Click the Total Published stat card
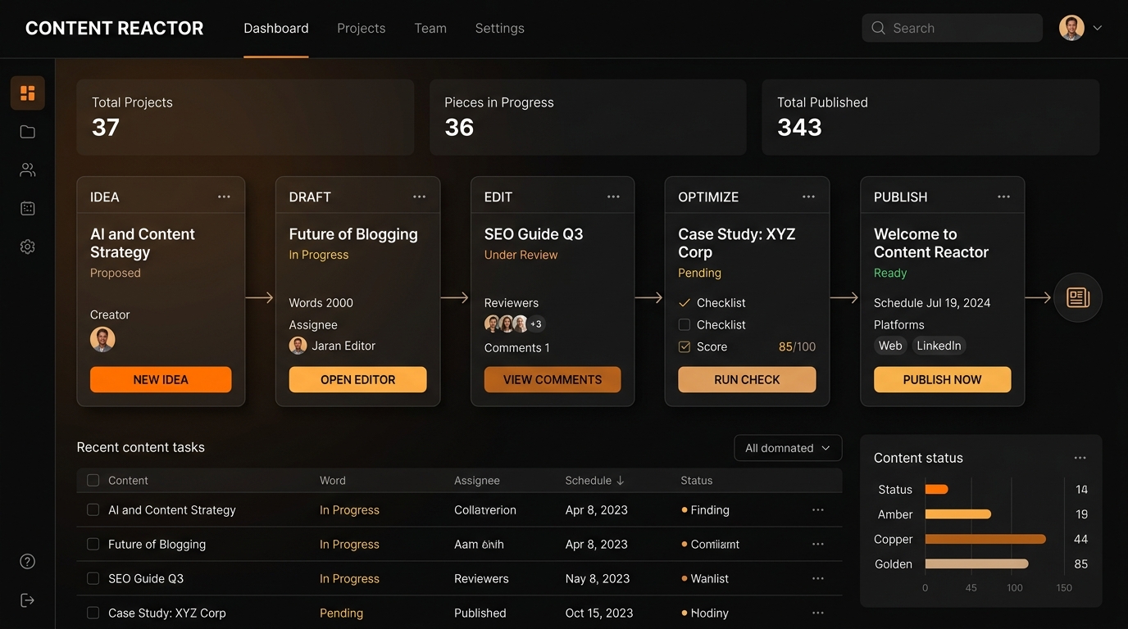Screen dimensions: 1128x629 [930, 117]
